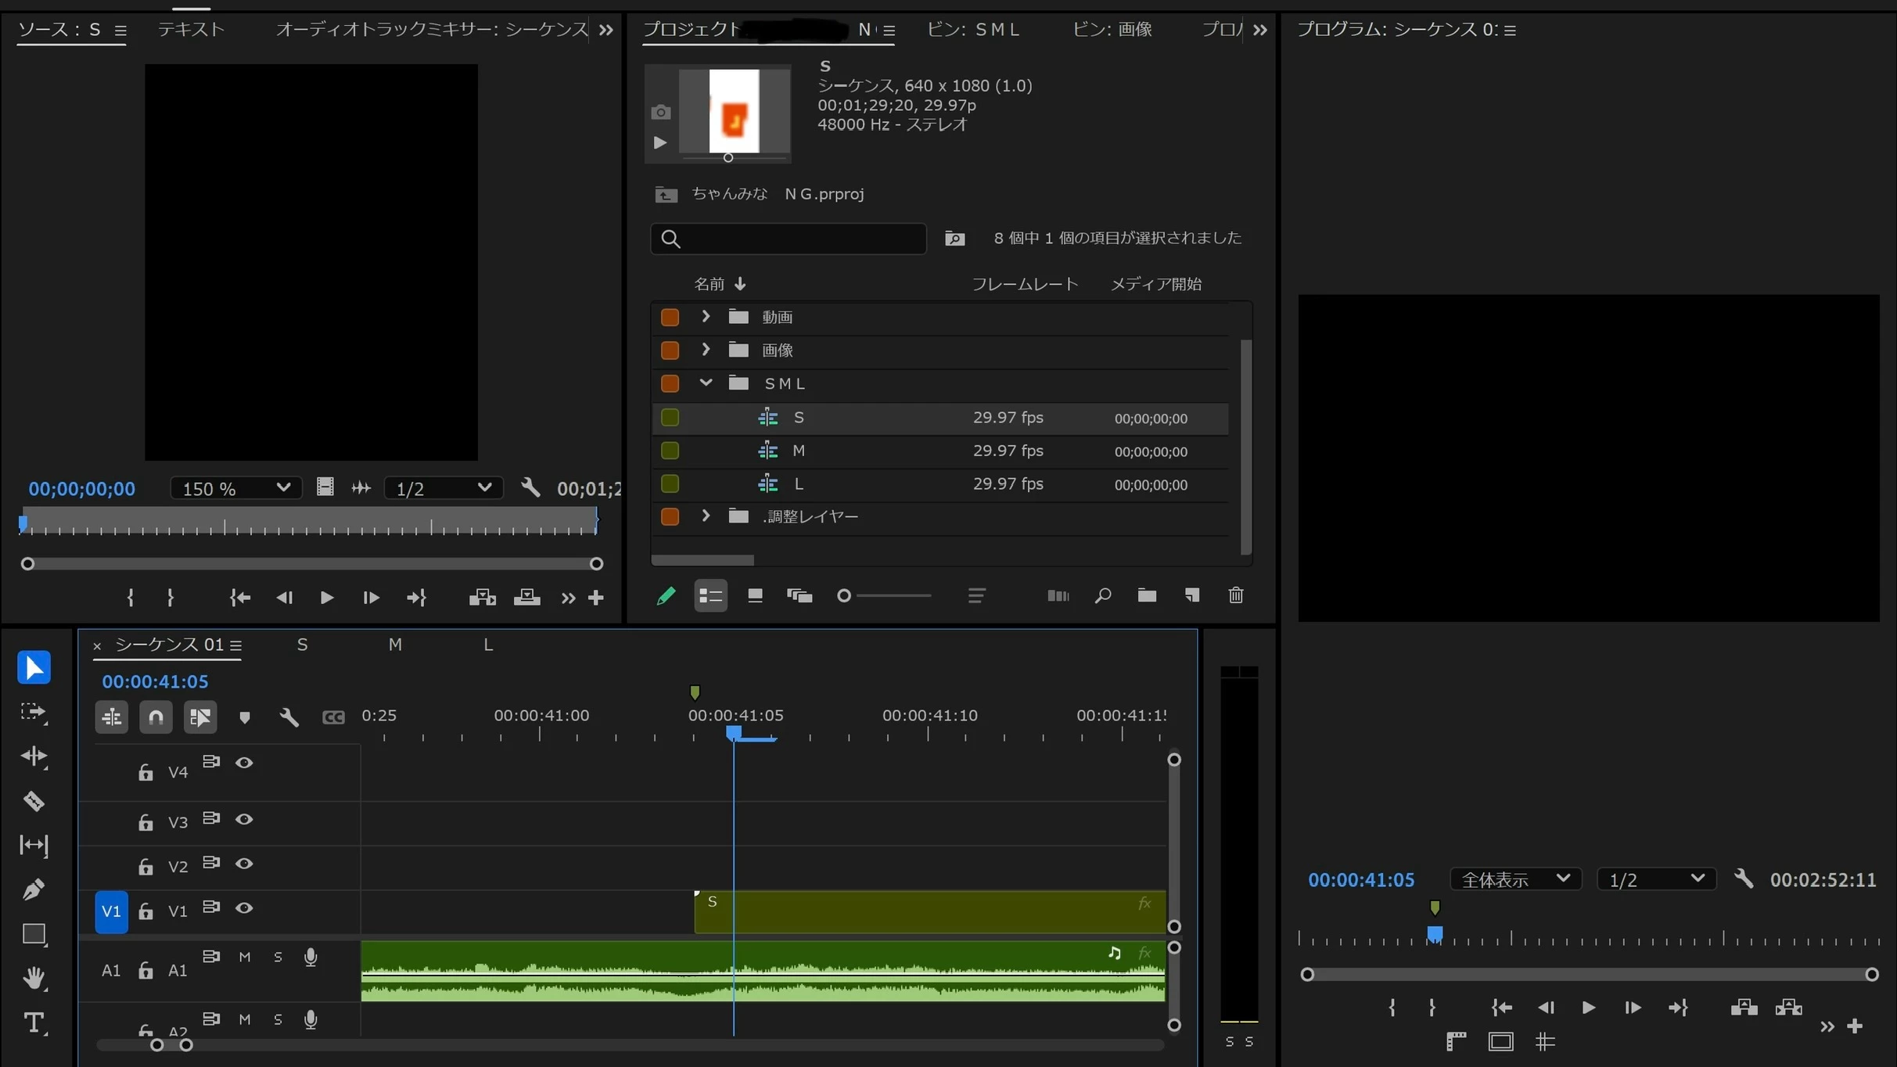The image size is (1897, 1067).
Task: Select the Pen tool
Action: click(x=34, y=889)
